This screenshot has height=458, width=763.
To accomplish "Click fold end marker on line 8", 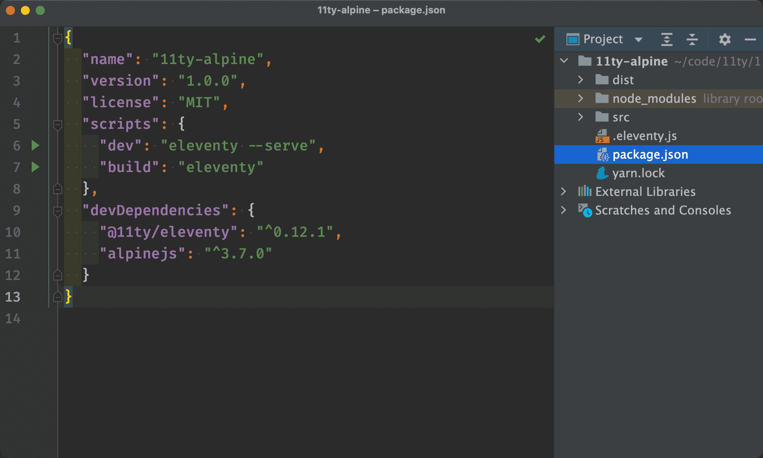I will point(57,189).
